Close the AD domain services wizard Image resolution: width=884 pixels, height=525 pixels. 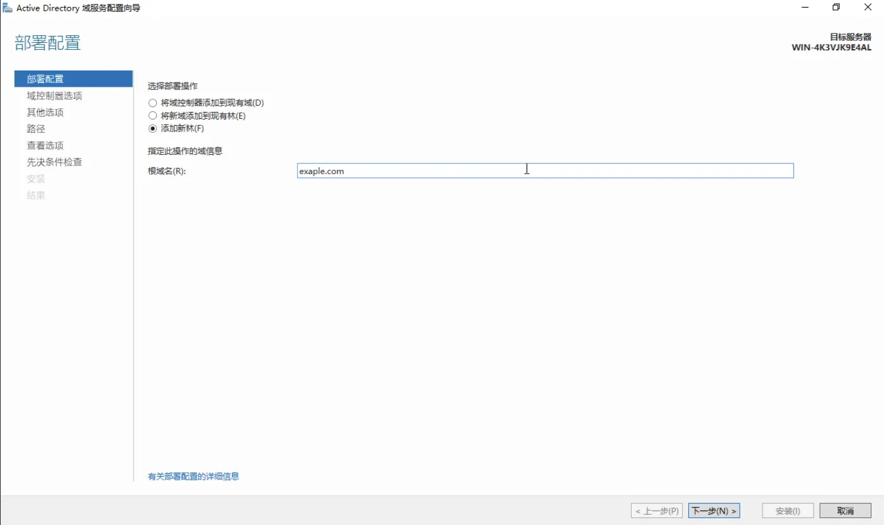point(868,8)
